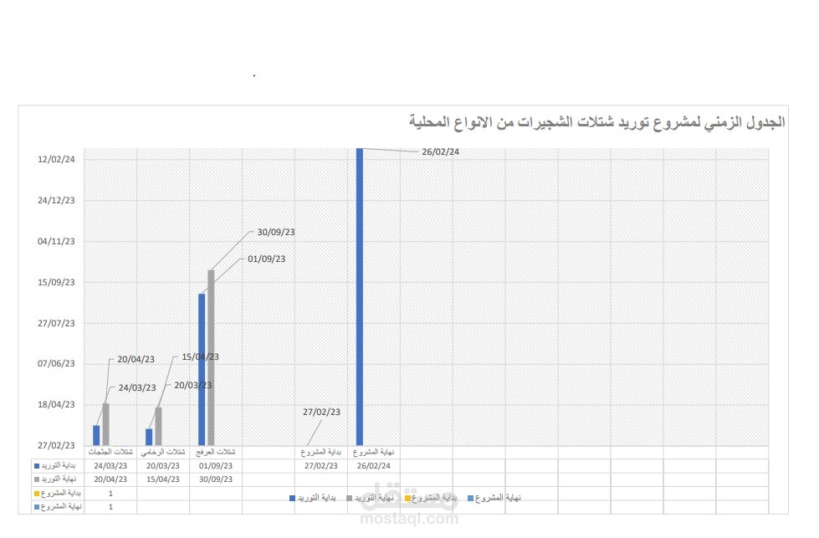Click the blue legend marker for بداية التوريد

pyautogui.click(x=293, y=499)
